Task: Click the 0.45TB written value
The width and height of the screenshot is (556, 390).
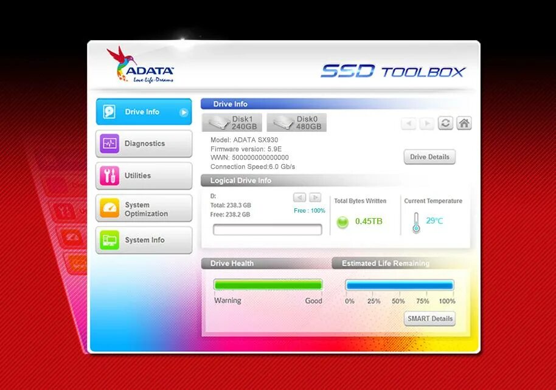Action: pos(369,221)
